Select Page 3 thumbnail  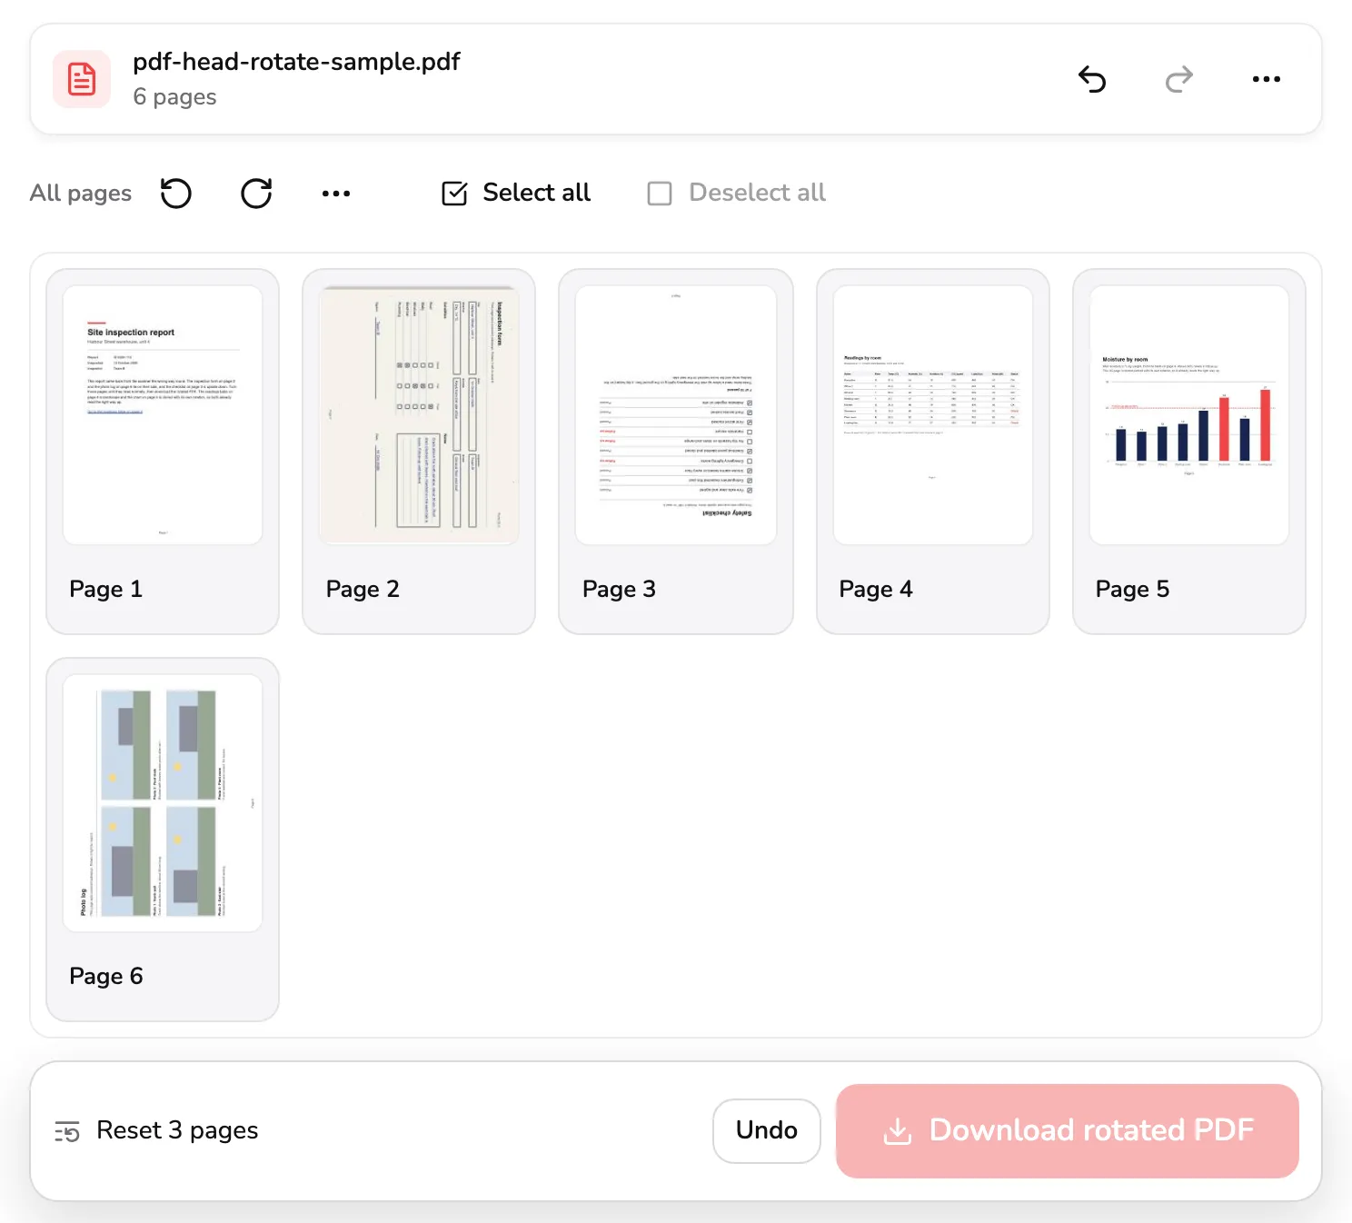[676, 415]
